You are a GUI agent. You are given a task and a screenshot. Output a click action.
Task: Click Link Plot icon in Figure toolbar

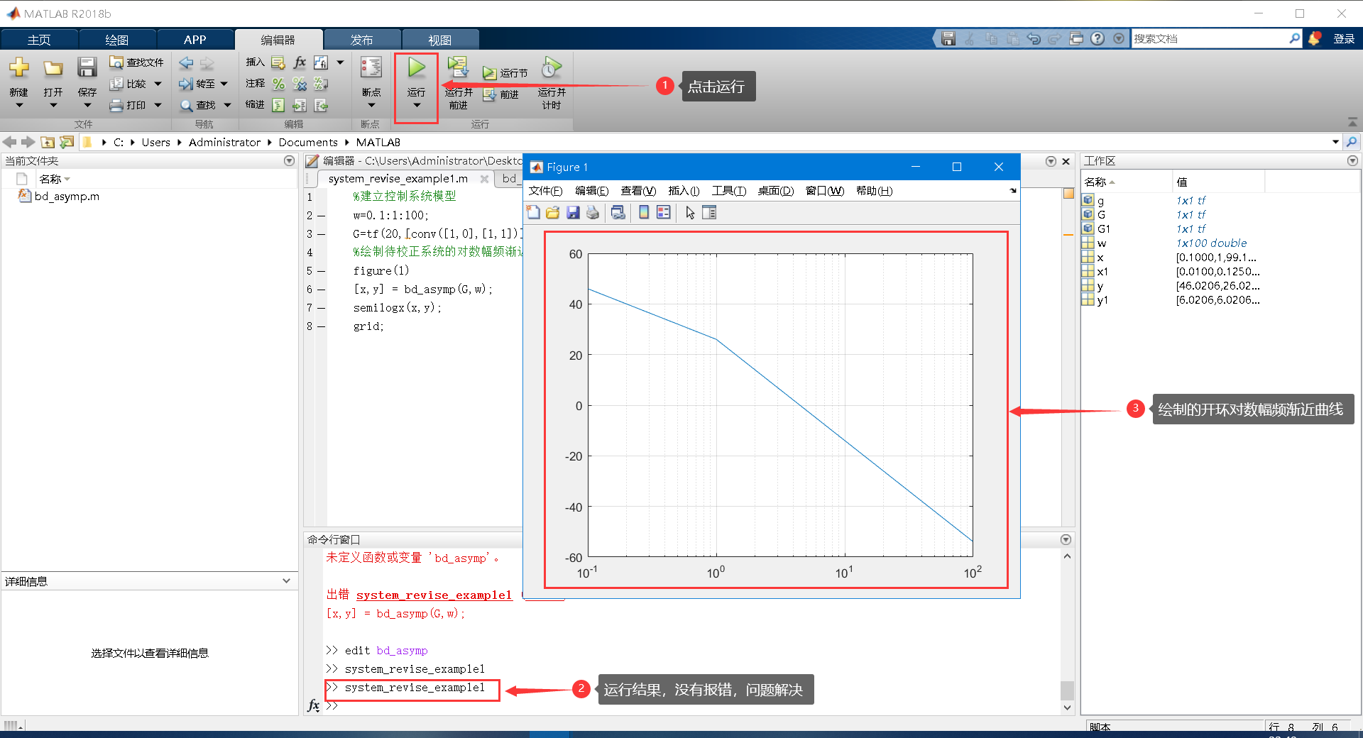pyautogui.click(x=618, y=212)
